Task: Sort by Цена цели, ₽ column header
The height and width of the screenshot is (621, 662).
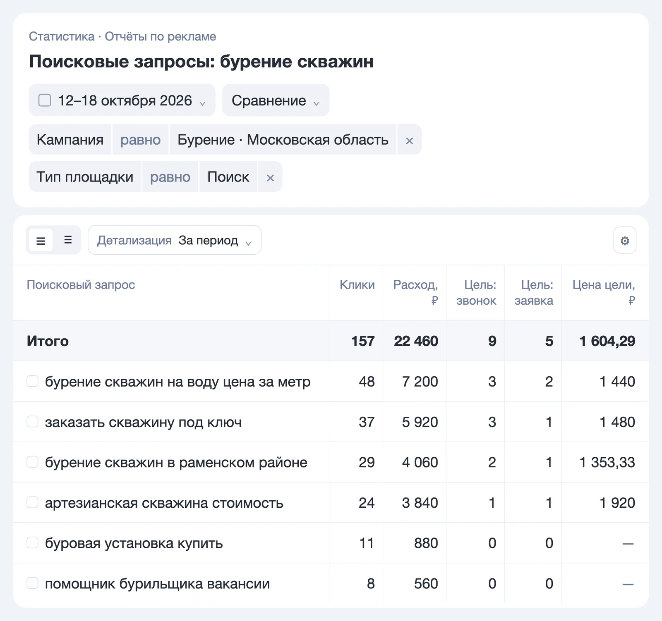Action: coord(604,292)
